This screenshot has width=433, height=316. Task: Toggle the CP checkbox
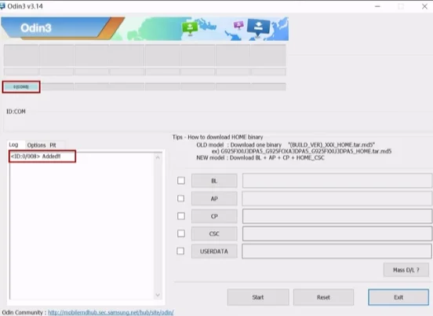(x=181, y=216)
